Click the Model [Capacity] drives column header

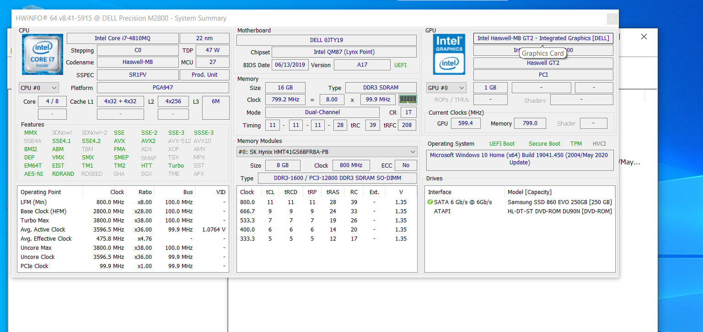[529, 192]
